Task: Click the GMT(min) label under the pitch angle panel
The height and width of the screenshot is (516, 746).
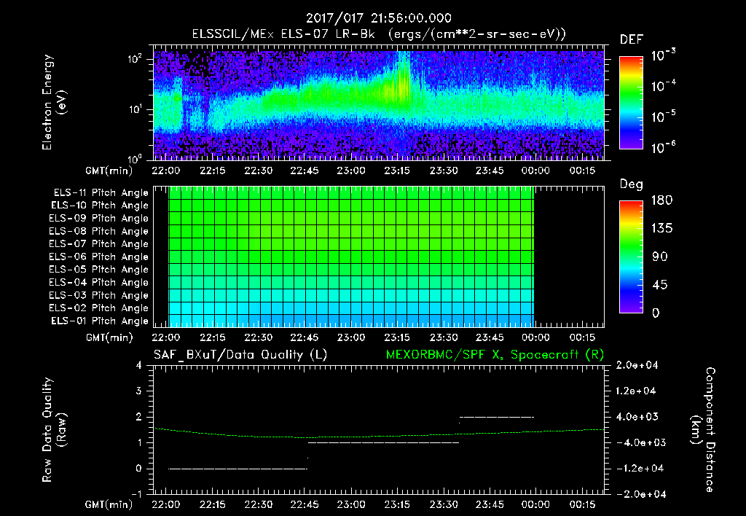Action: pos(109,338)
